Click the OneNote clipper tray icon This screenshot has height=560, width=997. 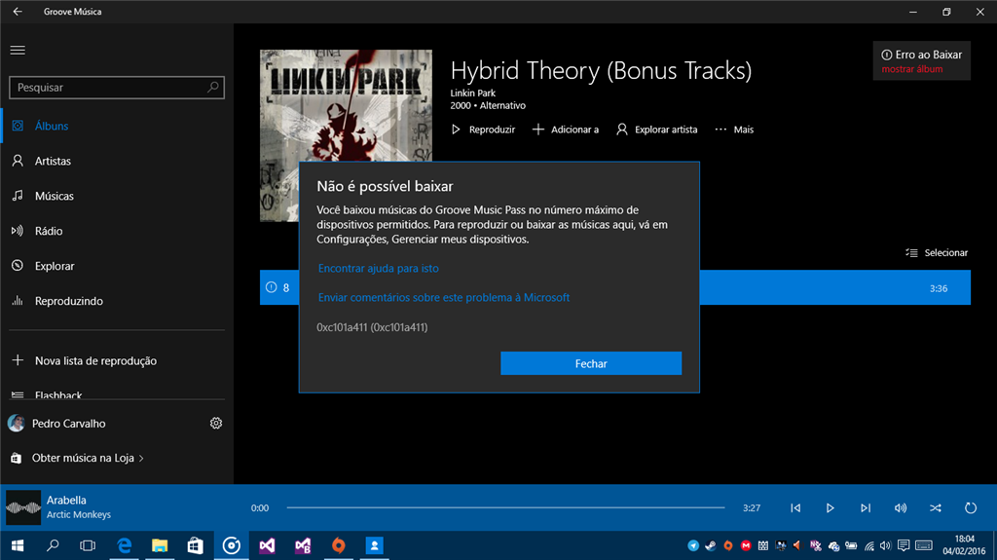coord(816,545)
